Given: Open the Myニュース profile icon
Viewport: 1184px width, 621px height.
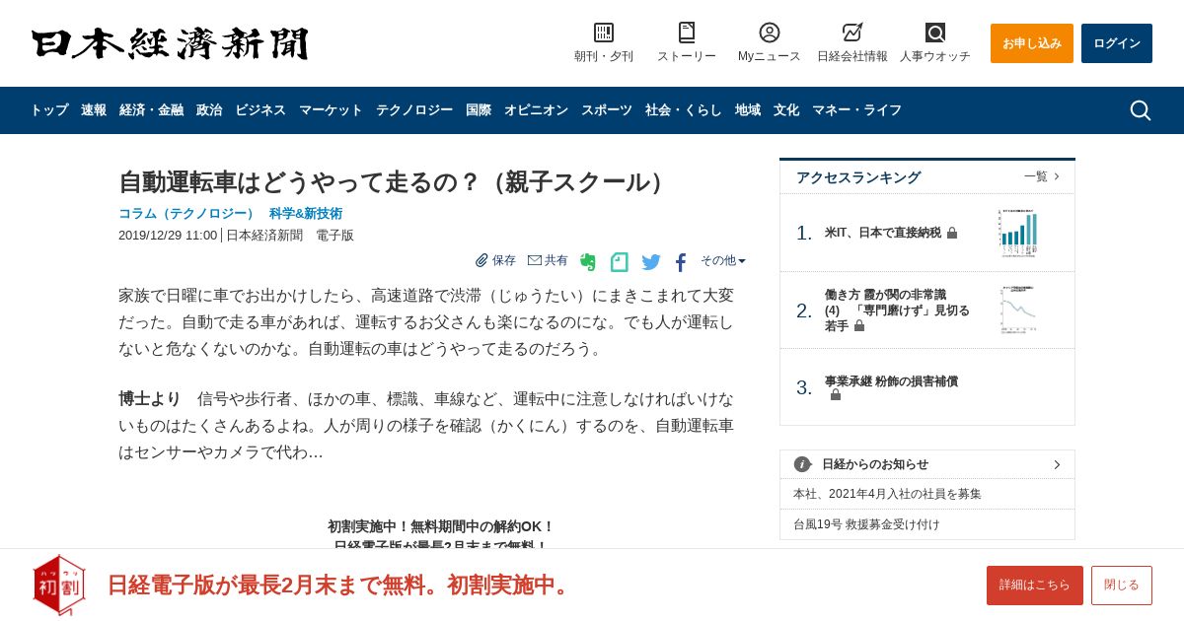Looking at the screenshot, I should [770, 33].
